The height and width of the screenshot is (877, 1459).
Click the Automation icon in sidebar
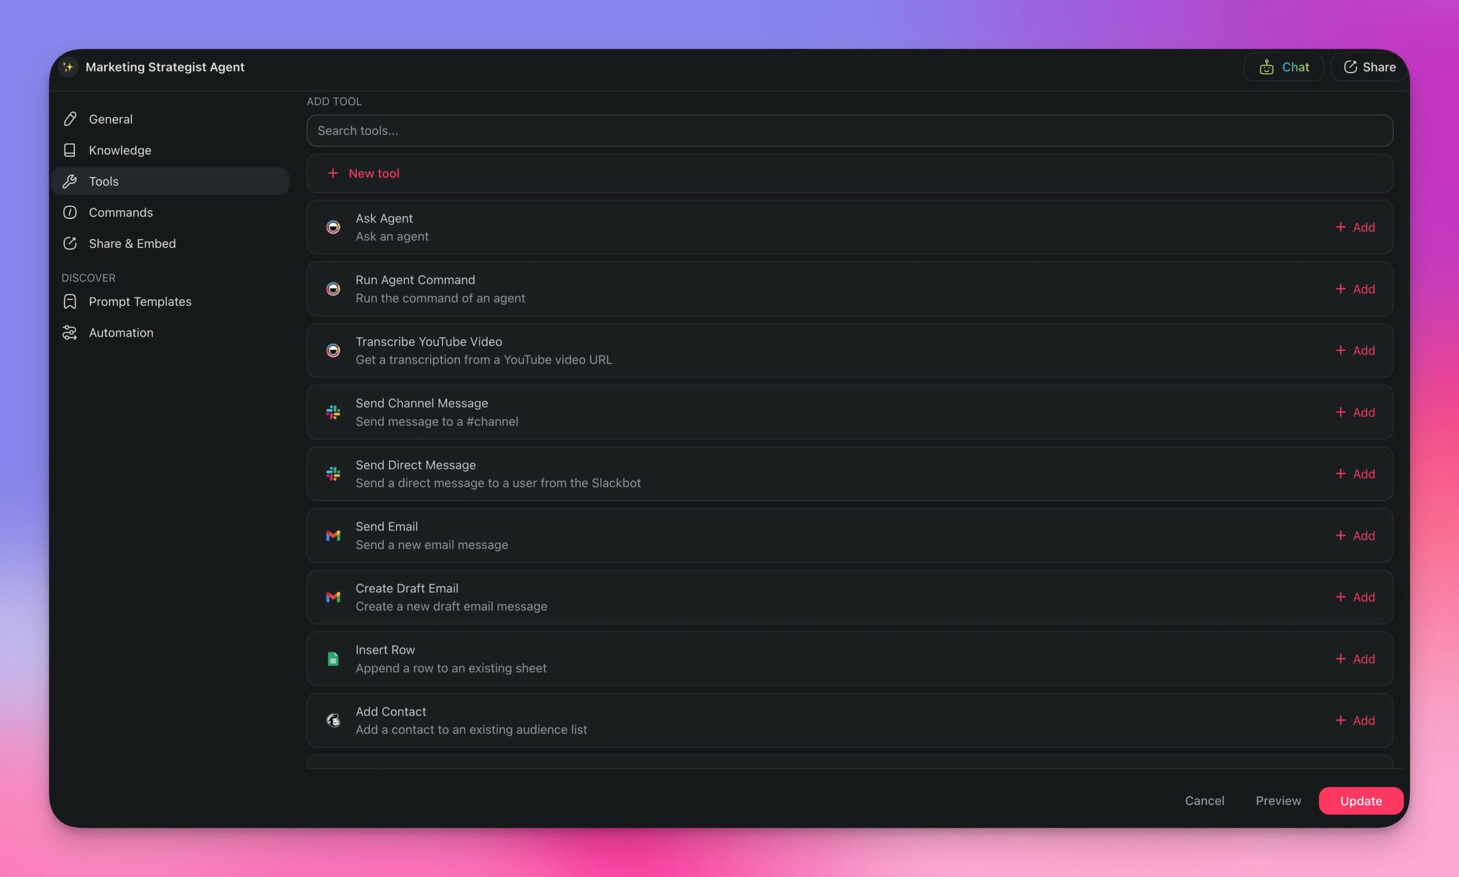69,332
